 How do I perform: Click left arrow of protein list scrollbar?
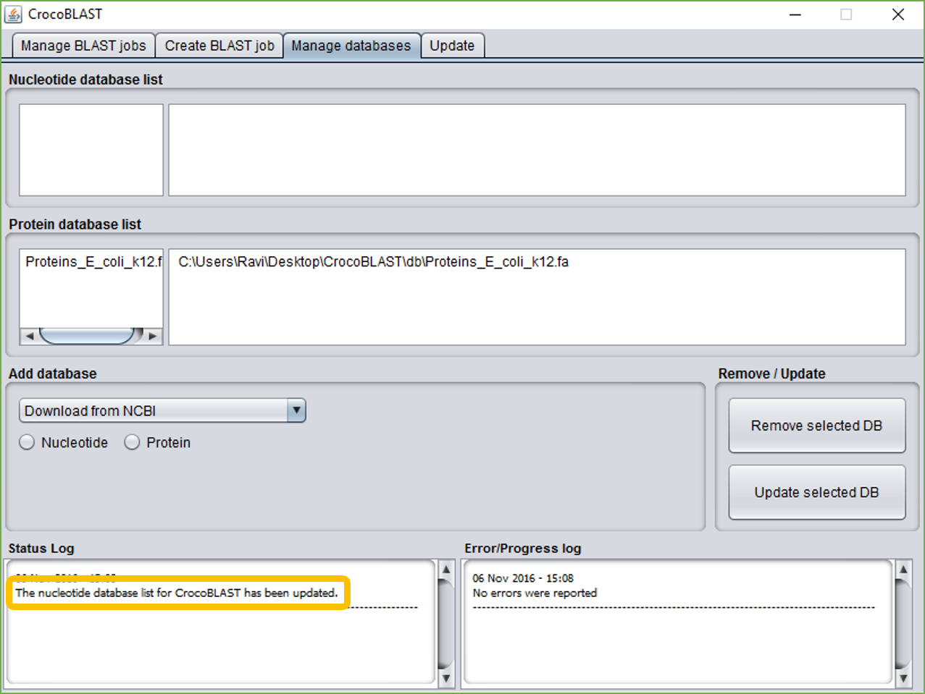[x=29, y=336]
